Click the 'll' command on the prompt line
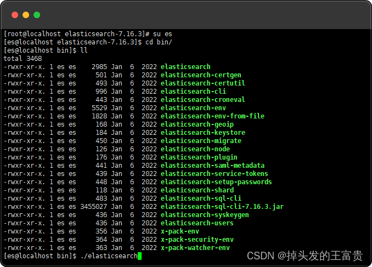 tap(84, 50)
